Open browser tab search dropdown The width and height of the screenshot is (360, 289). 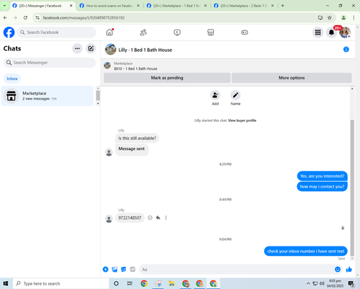click(x=4, y=6)
